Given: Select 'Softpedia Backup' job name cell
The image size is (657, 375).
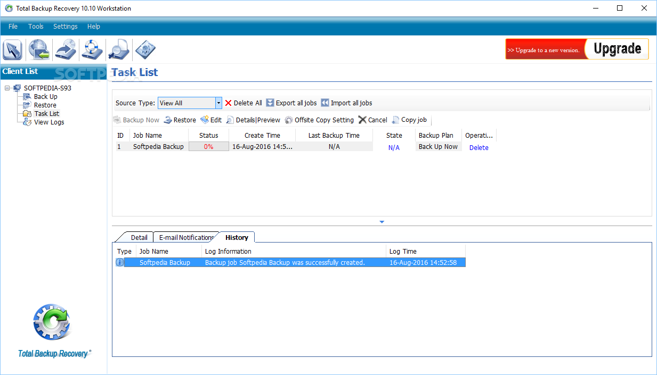Looking at the screenshot, I should point(158,147).
